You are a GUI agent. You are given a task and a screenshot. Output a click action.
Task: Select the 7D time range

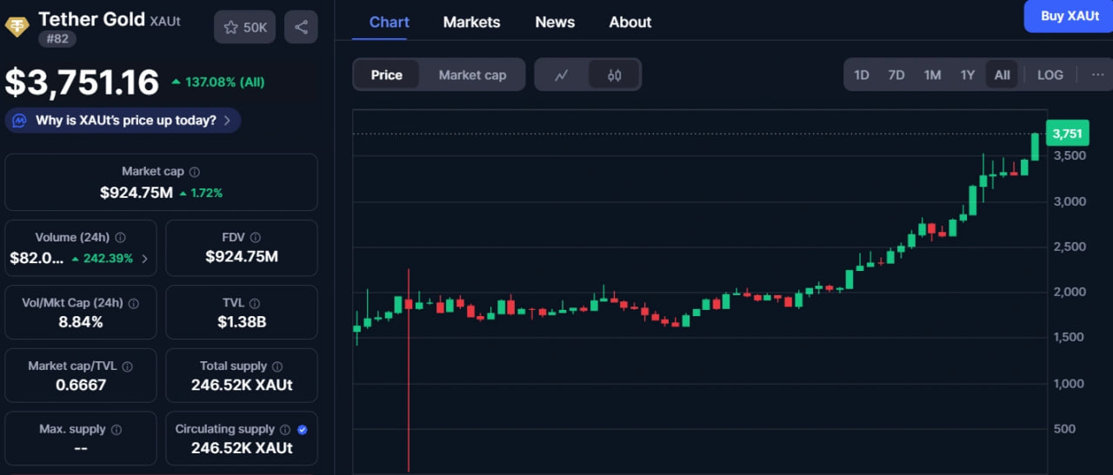click(896, 75)
